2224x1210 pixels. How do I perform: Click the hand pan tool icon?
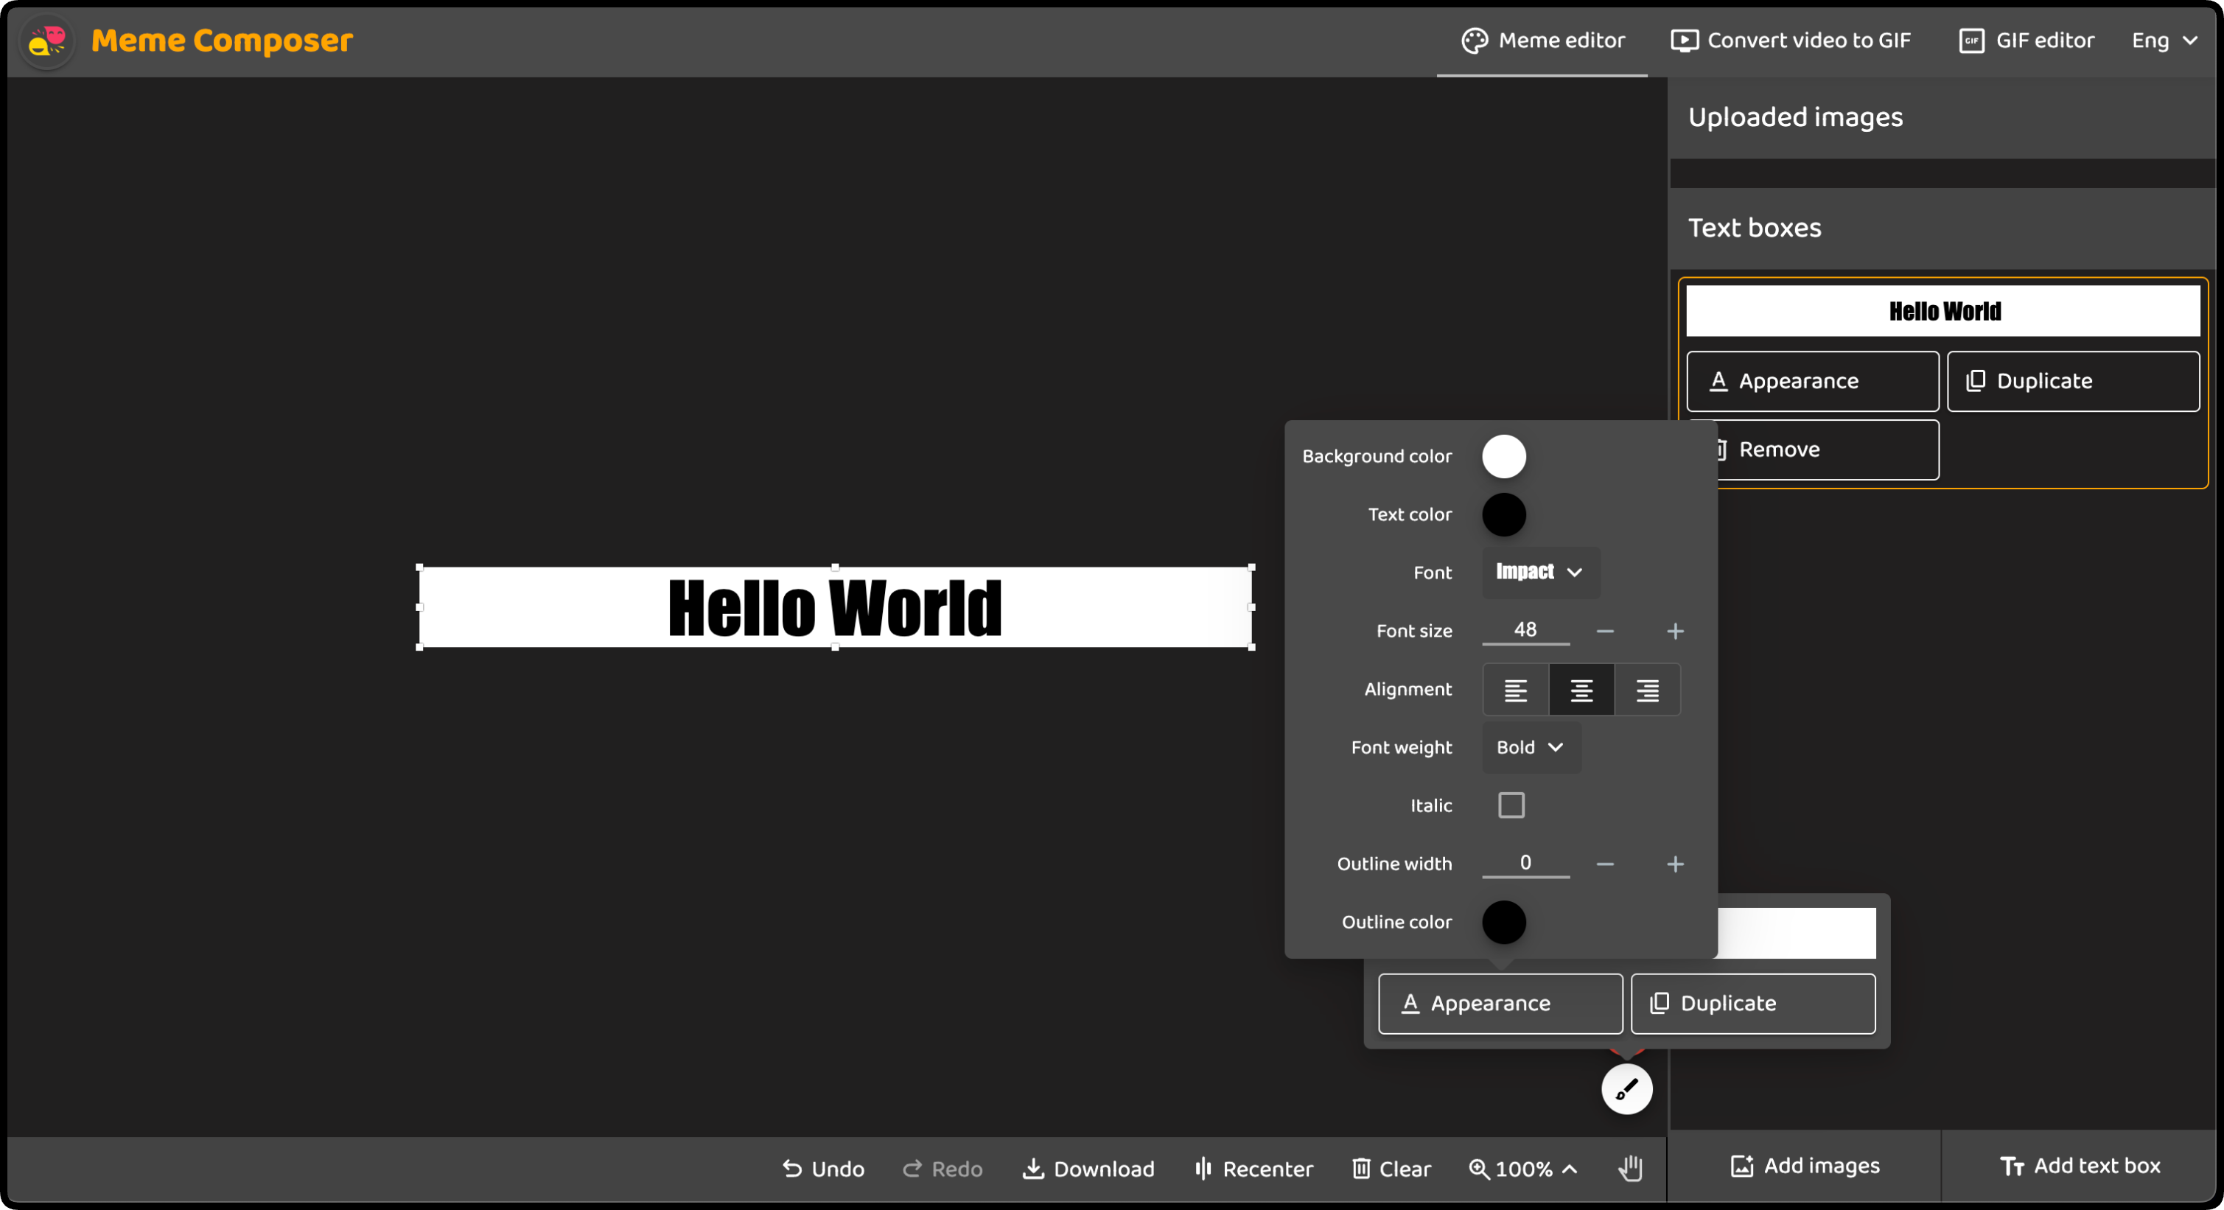(x=1629, y=1169)
